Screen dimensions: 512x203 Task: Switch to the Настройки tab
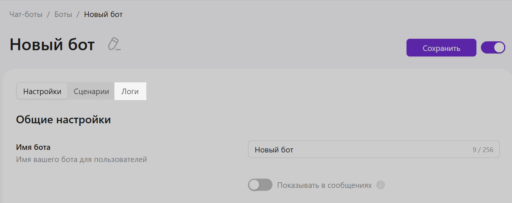42,92
